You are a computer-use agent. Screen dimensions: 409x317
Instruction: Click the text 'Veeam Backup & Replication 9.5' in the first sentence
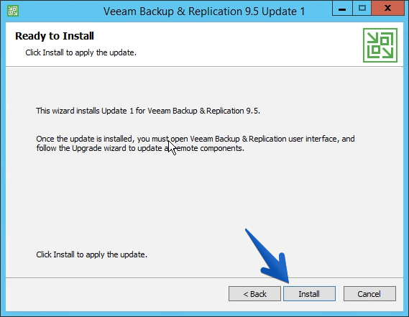203,111
